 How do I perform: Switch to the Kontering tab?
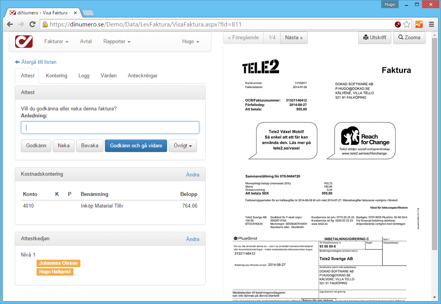56,75
